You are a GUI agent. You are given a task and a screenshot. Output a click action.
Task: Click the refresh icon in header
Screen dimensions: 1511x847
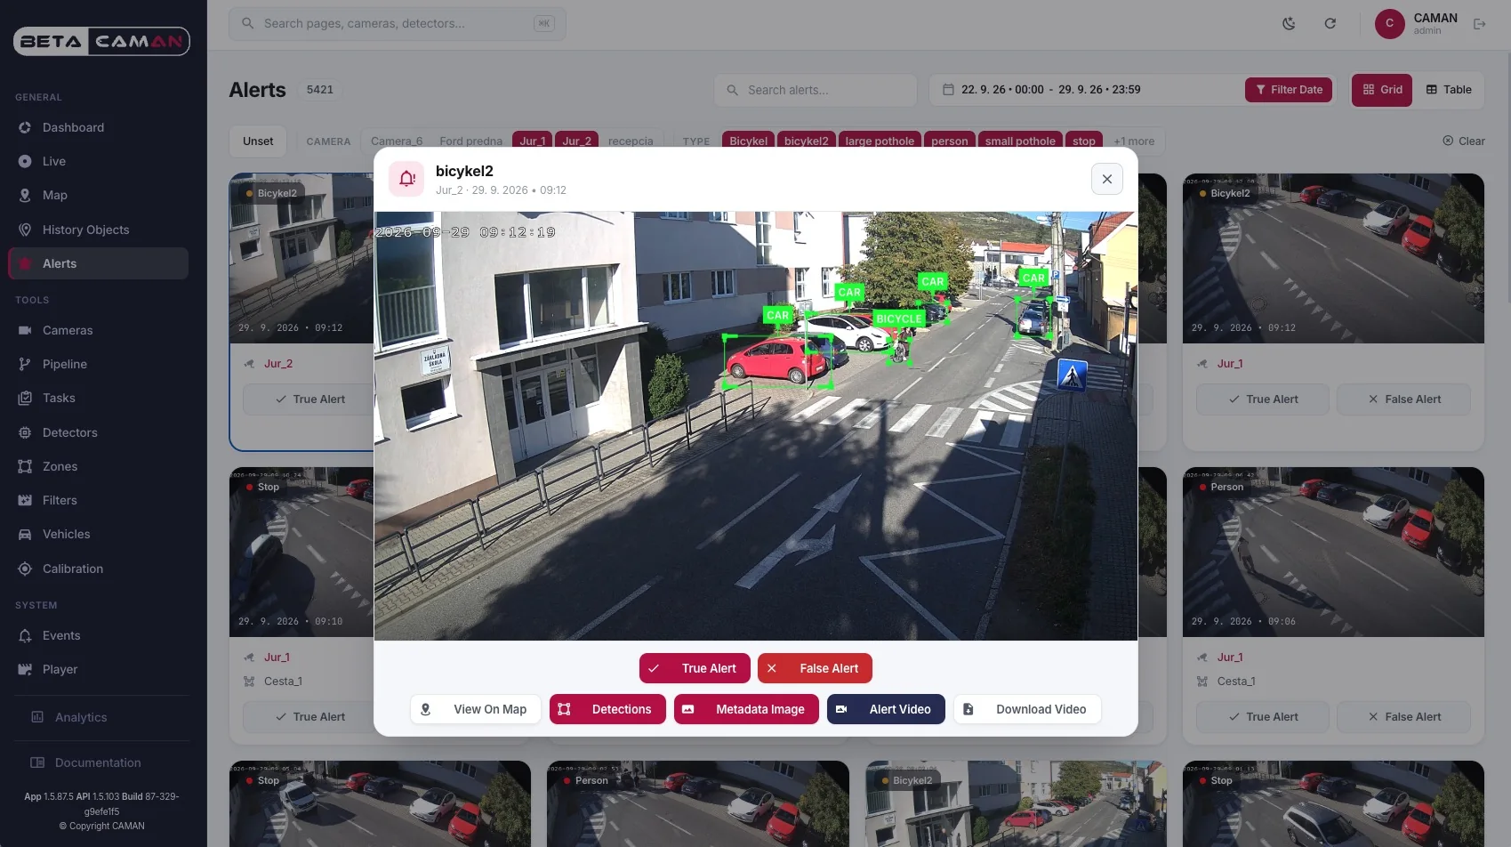click(1330, 24)
